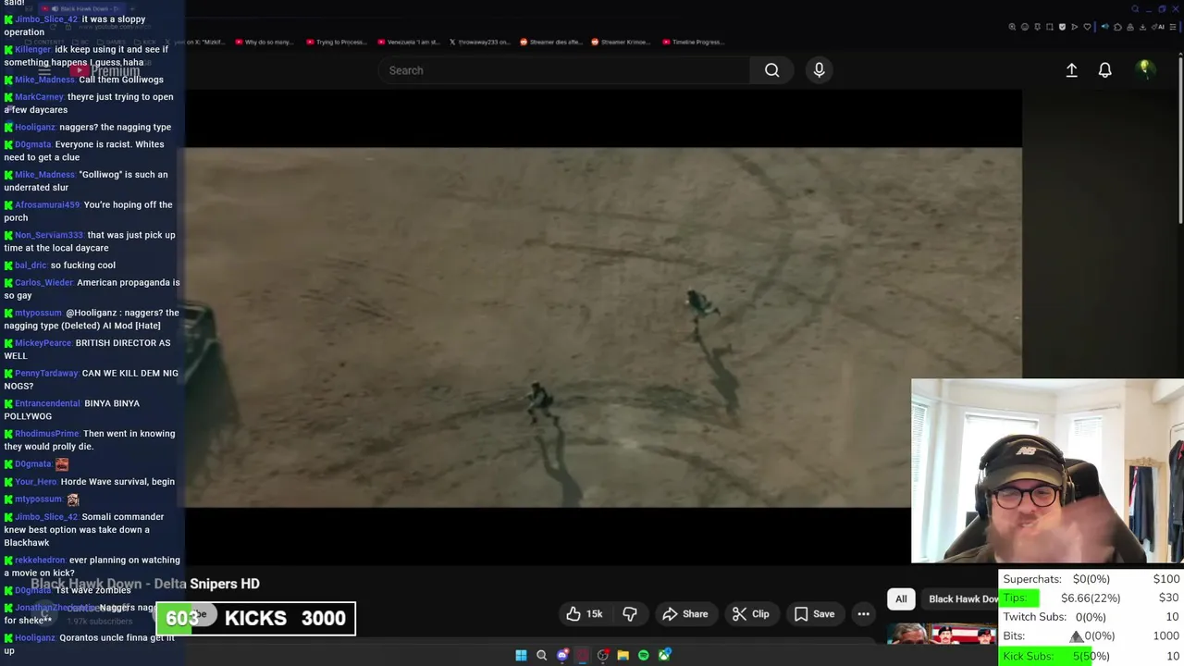Open the "Streamer Krimoe..." bookmark
The height and width of the screenshot is (666, 1184).
[x=620, y=42]
